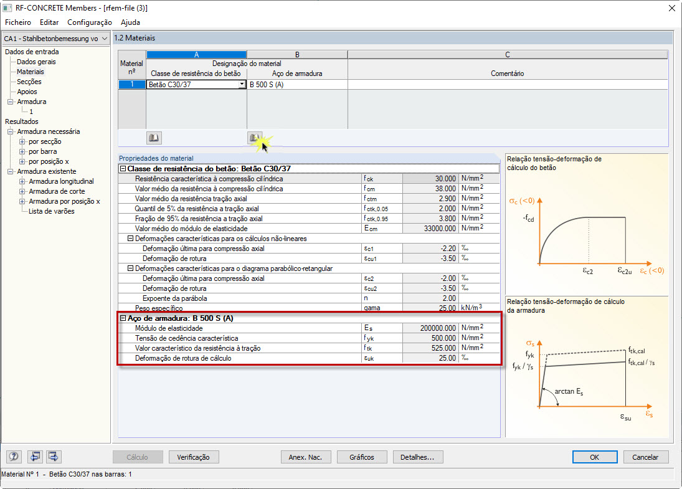Open the Ficheiro menu
Image resolution: width=682 pixels, height=489 pixels.
(x=18, y=22)
